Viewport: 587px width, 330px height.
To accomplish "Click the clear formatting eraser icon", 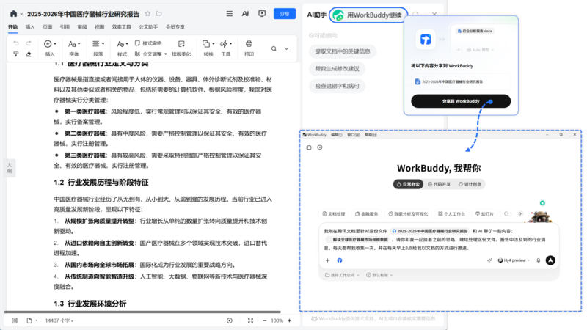I will click(29, 54).
